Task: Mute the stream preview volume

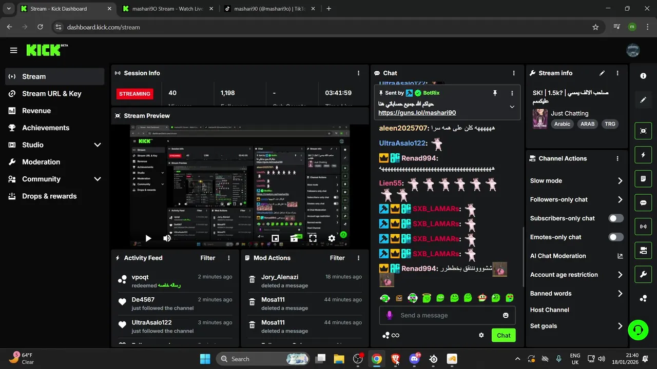Action: (167, 238)
